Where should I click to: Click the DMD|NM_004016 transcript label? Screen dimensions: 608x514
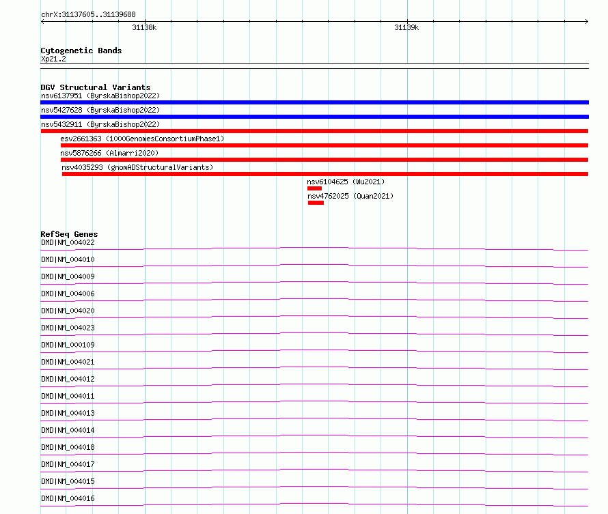pos(68,498)
